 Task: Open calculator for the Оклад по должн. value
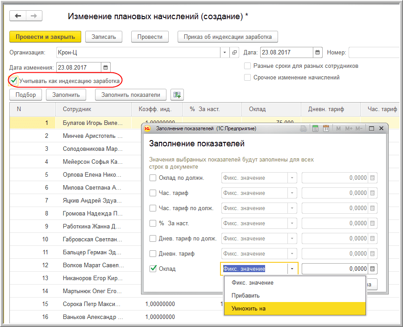[x=372, y=178]
